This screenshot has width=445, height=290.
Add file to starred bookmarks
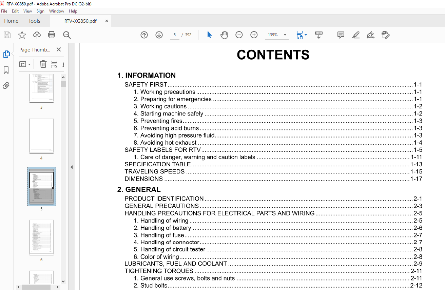point(22,35)
